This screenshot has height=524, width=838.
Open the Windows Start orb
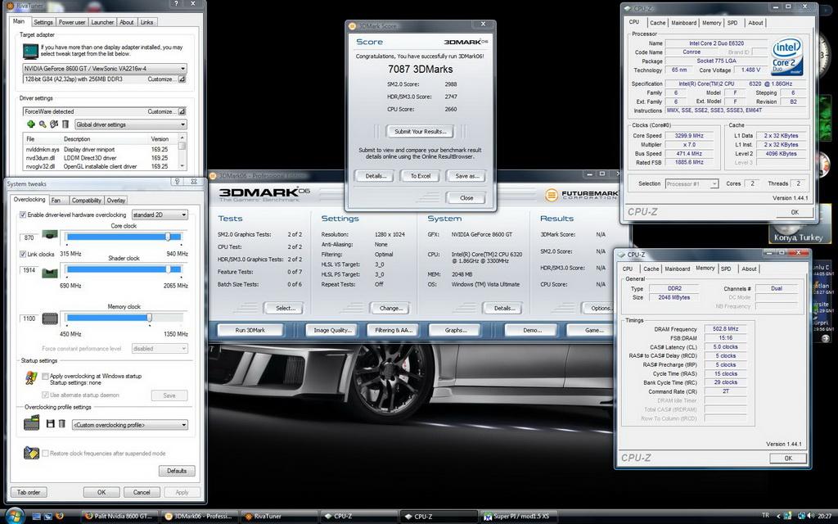15,516
